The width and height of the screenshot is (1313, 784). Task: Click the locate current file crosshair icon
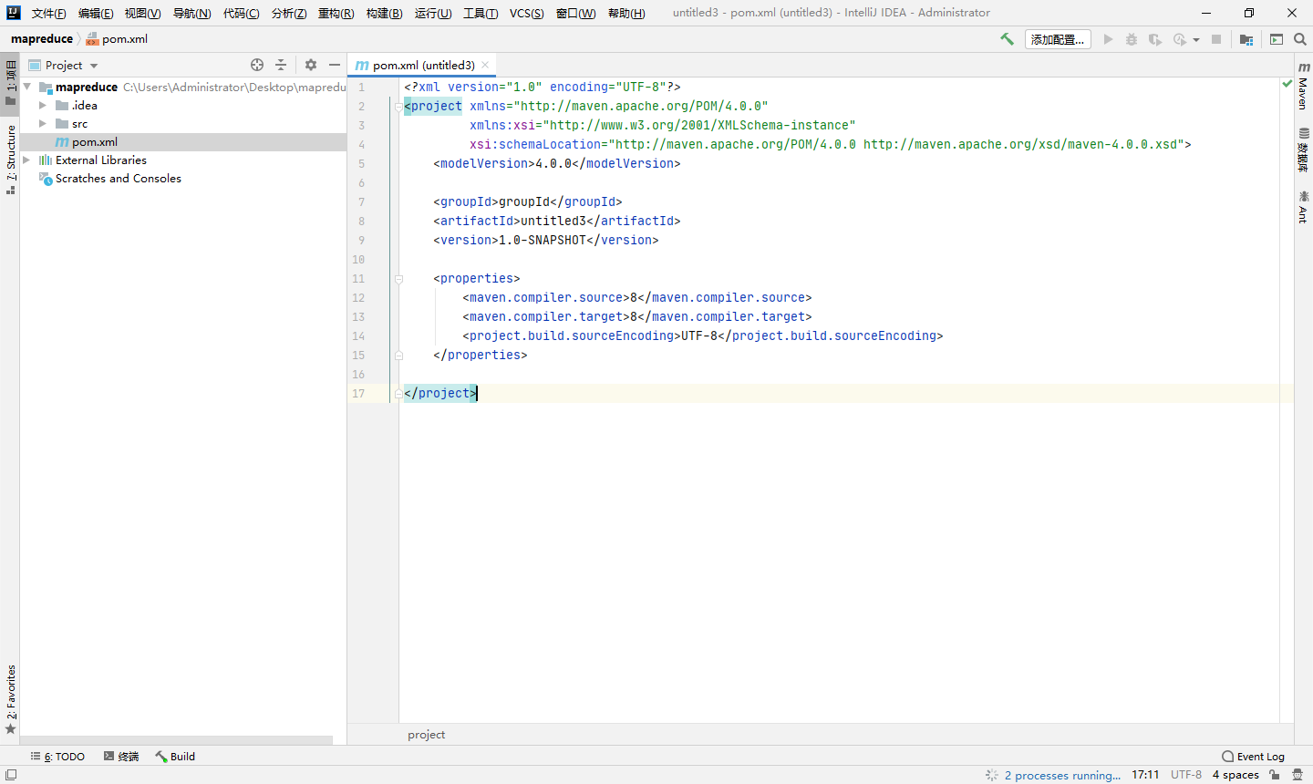[x=257, y=65]
